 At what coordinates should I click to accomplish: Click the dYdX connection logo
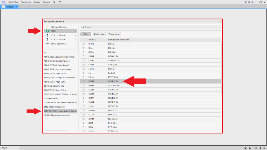click(x=47, y=44)
